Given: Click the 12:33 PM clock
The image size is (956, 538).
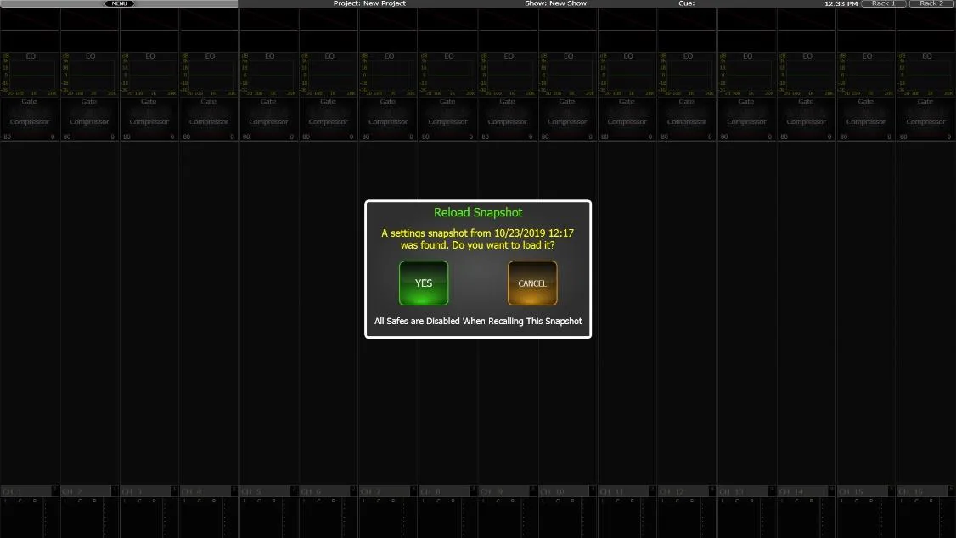Looking at the screenshot, I should 841,3.
